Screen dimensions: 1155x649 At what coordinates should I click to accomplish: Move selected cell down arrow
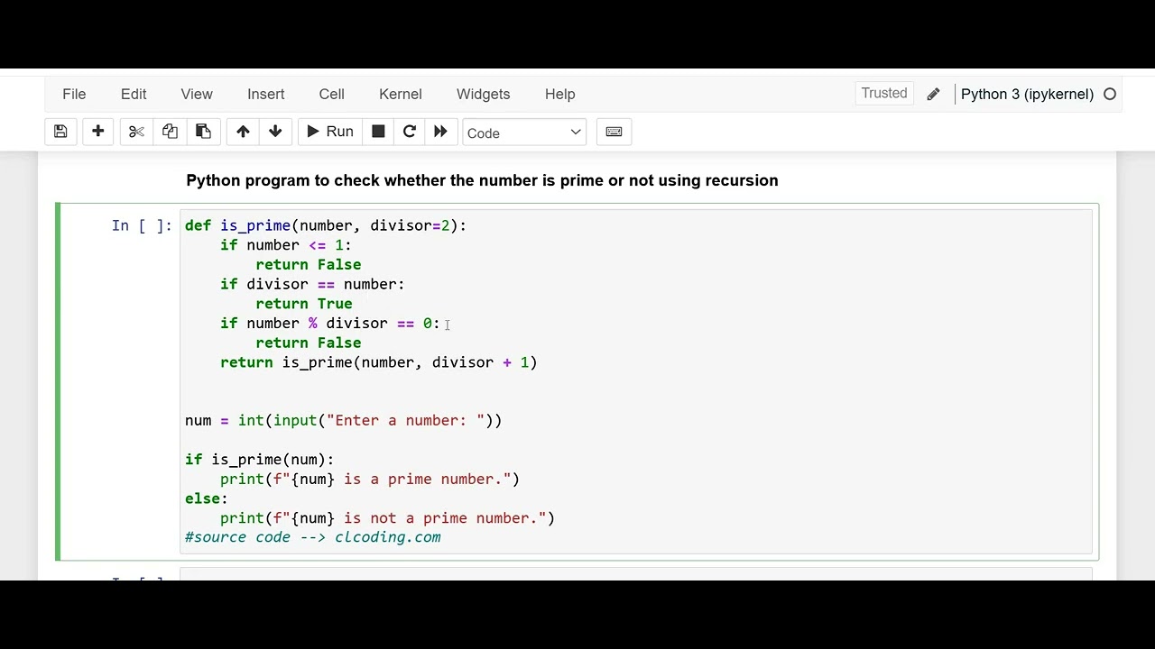[x=275, y=132]
